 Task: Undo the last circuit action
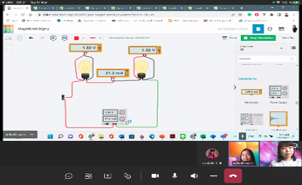[31, 38]
